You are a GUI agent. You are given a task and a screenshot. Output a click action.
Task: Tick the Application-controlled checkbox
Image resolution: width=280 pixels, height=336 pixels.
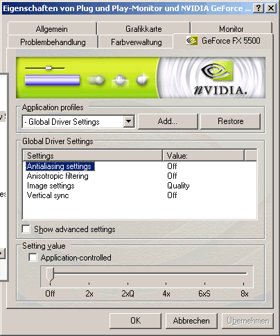33,258
